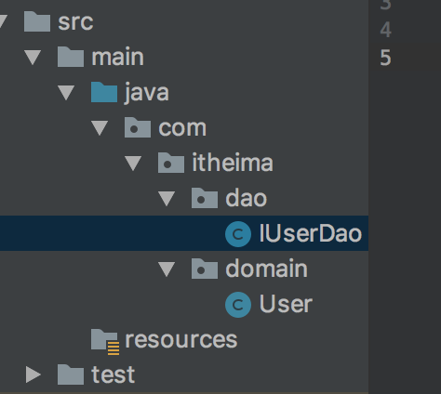Click the IUserDao class icon
This screenshot has width=441, height=394.
[238, 234]
